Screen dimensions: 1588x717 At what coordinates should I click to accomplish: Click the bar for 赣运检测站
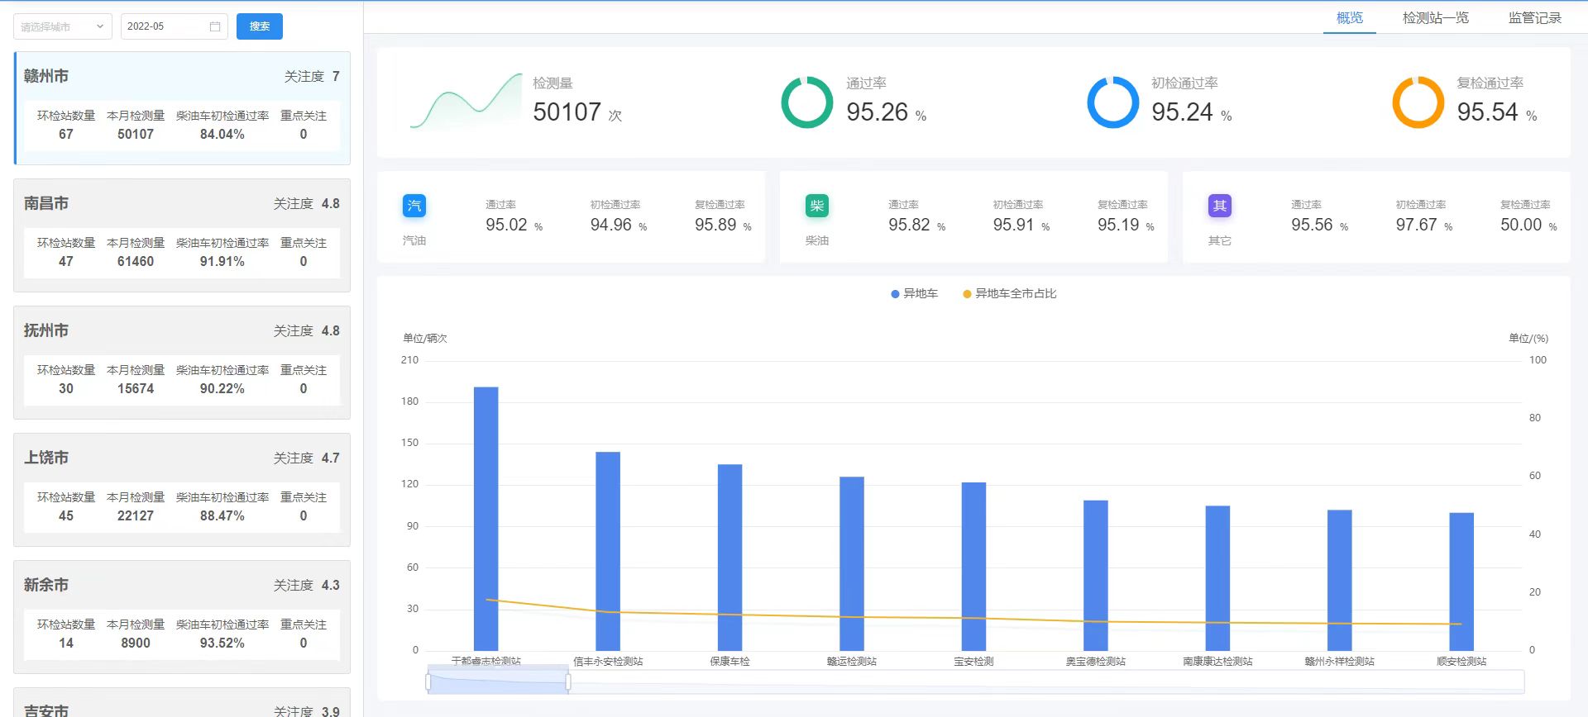[852, 563]
